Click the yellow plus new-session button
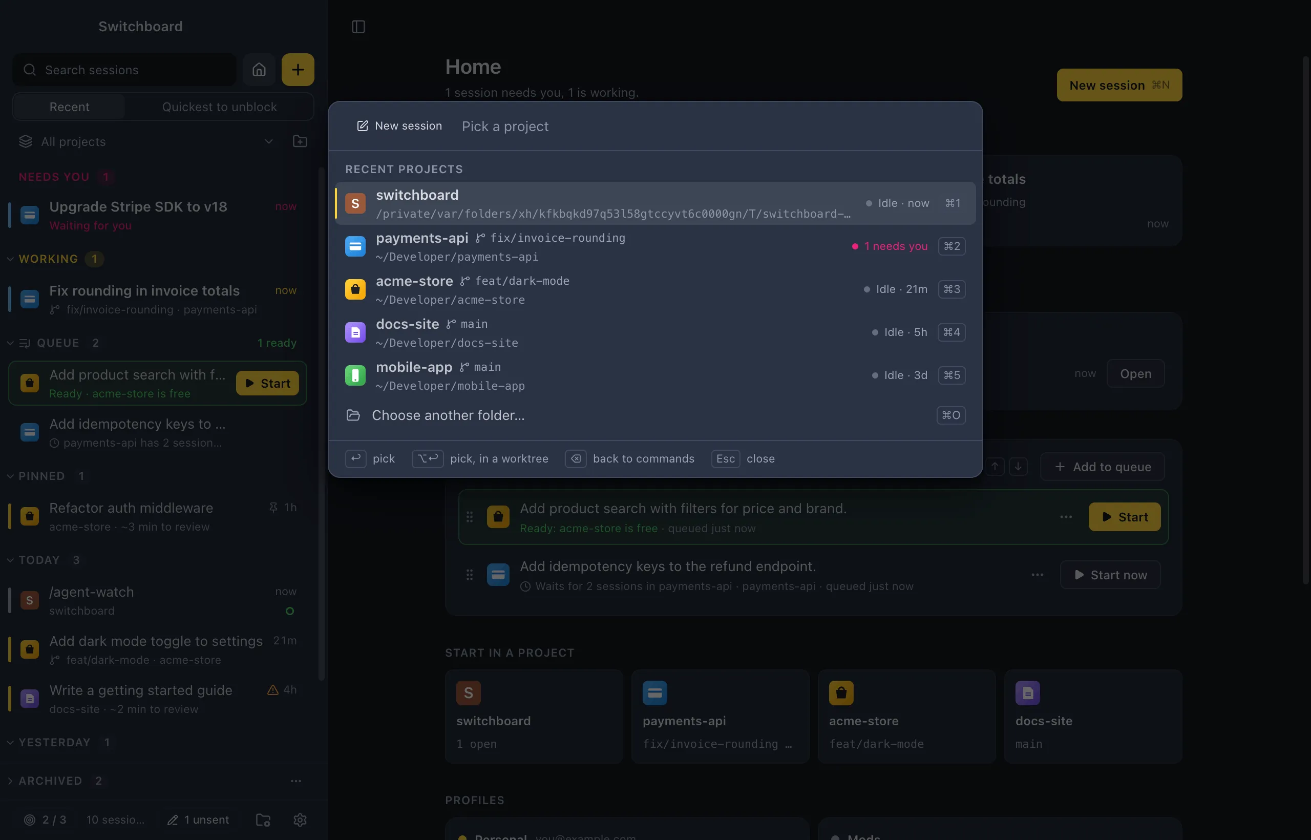This screenshot has width=1311, height=840. (x=298, y=69)
